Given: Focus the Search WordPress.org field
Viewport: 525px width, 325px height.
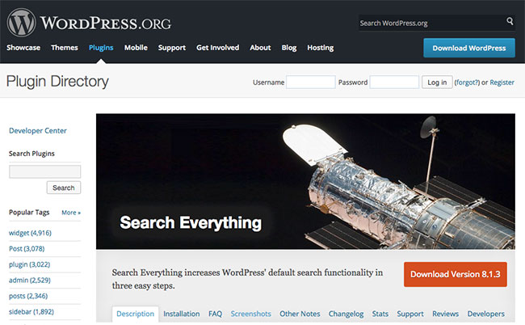Looking at the screenshot, I should [432, 23].
